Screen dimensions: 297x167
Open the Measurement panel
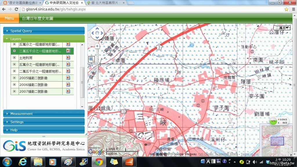pyautogui.click(x=44, y=114)
